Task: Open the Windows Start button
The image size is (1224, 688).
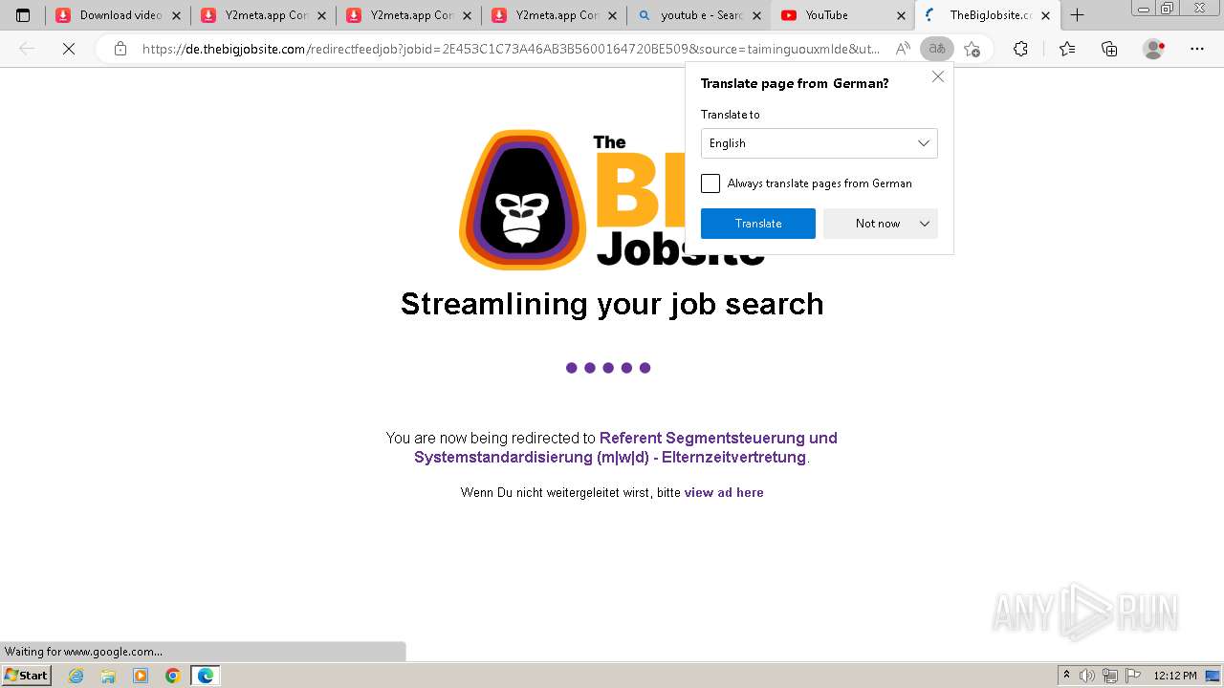Action: pos(27,675)
